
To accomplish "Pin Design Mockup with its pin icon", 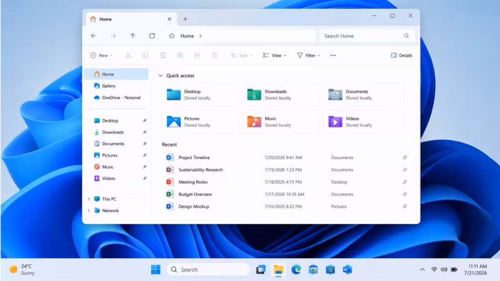I will tap(405, 206).
